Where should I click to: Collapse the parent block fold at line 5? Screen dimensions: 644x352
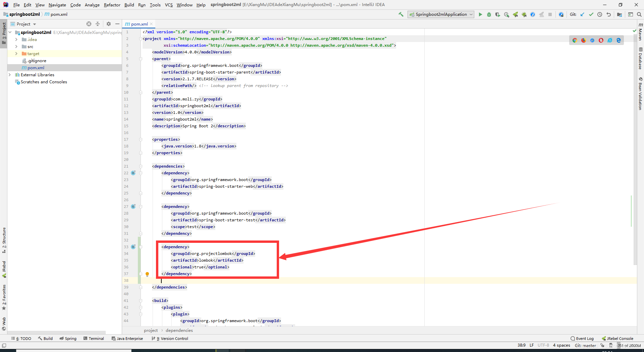(141, 59)
